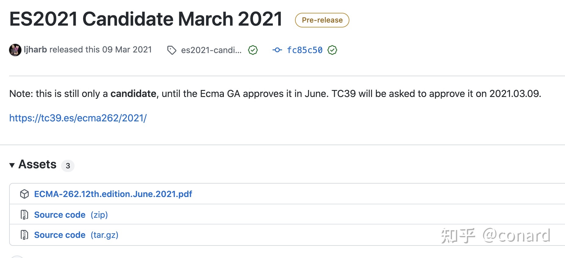Click the ES2021 Candidate March 2021 title
Screen dimensions: 565x258
pyautogui.click(x=146, y=19)
